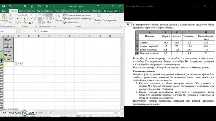Paste clipboard contents with Вставить
Image resolution: width=216 pixels, height=121 pixels.
click(4, 18)
